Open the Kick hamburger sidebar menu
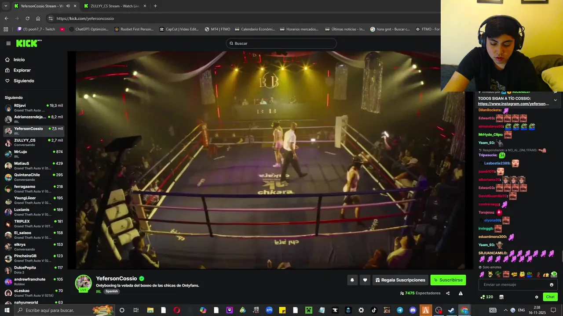The width and height of the screenshot is (563, 316). point(8,43)
